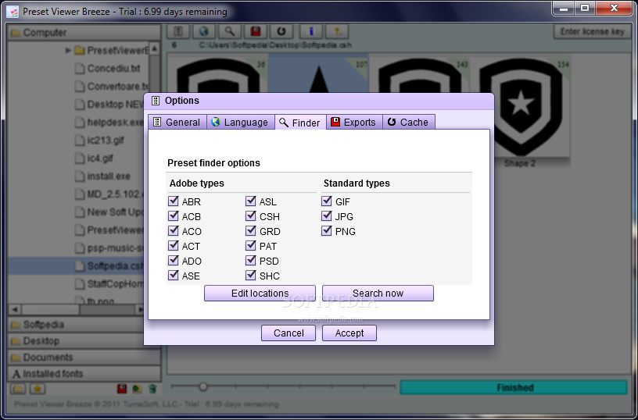Click the red floppy export toolbar icon

pyautogui.click(x=256, y=31)
